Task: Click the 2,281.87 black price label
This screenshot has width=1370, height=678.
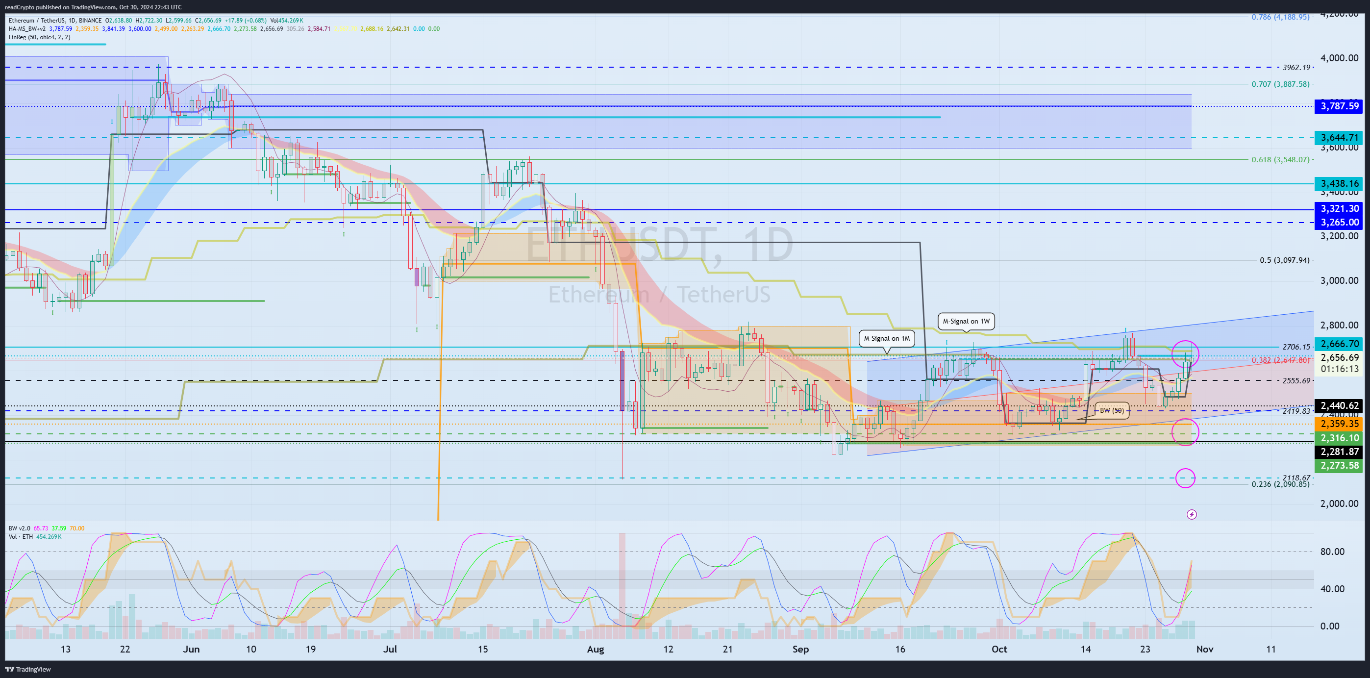Action: pos(1339,452)
